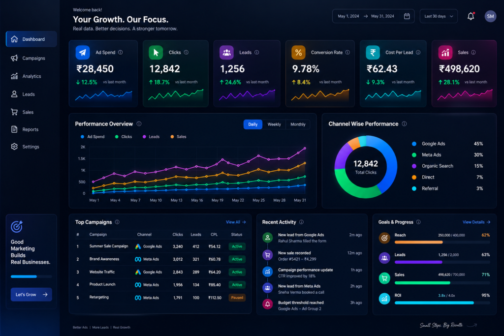Toggle the Ad Spend legend series

tap(93, 137)
